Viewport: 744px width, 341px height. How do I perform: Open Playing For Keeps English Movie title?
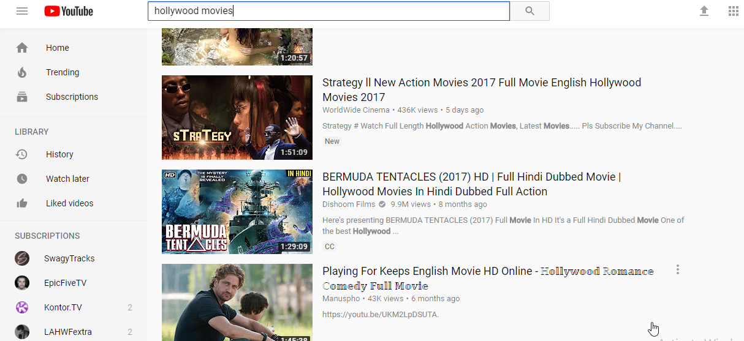(488, 278)
